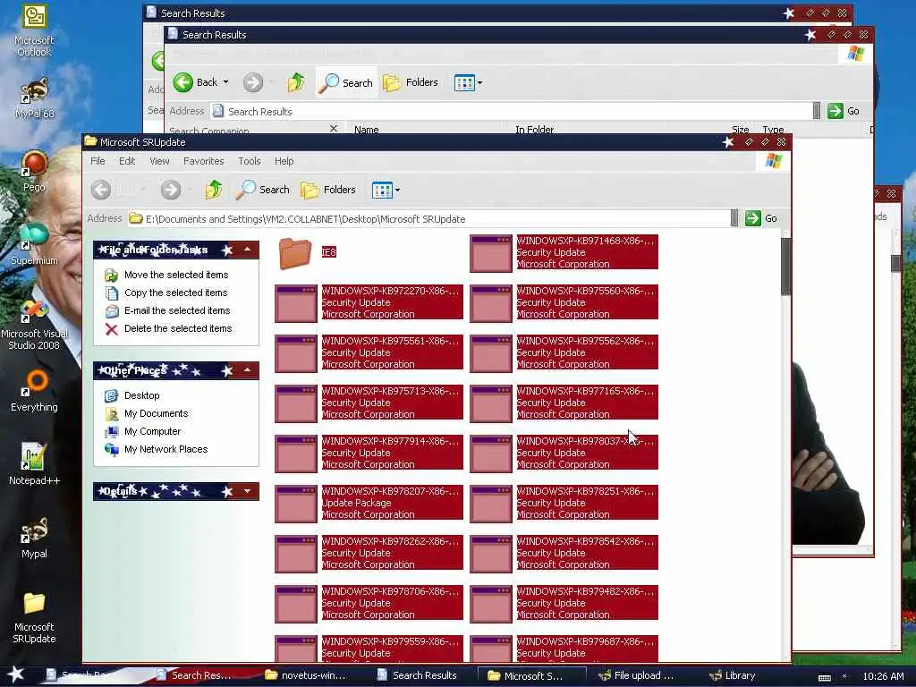Select the KB977914 security update file
This screenshot has height=687, width=916.
pyautogui.click(x=369, y=454)
